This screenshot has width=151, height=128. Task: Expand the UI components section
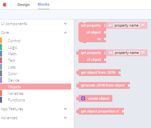click(65, 24)
